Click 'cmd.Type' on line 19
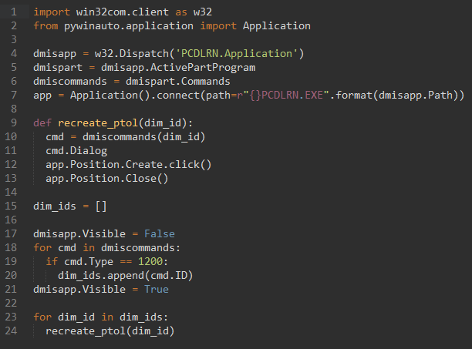This screenshot has width=472, height=349. pyautogui.click(x=89, y=262)
